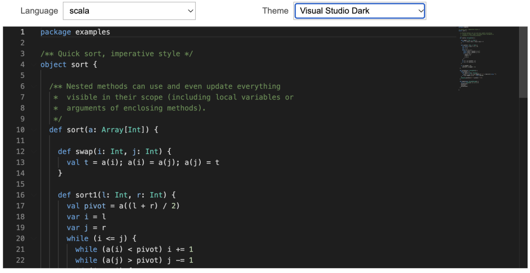The width and height of the screenshot is (530, 273).
Task: Click the 'sort1' method name
Action: pos(86,195)
